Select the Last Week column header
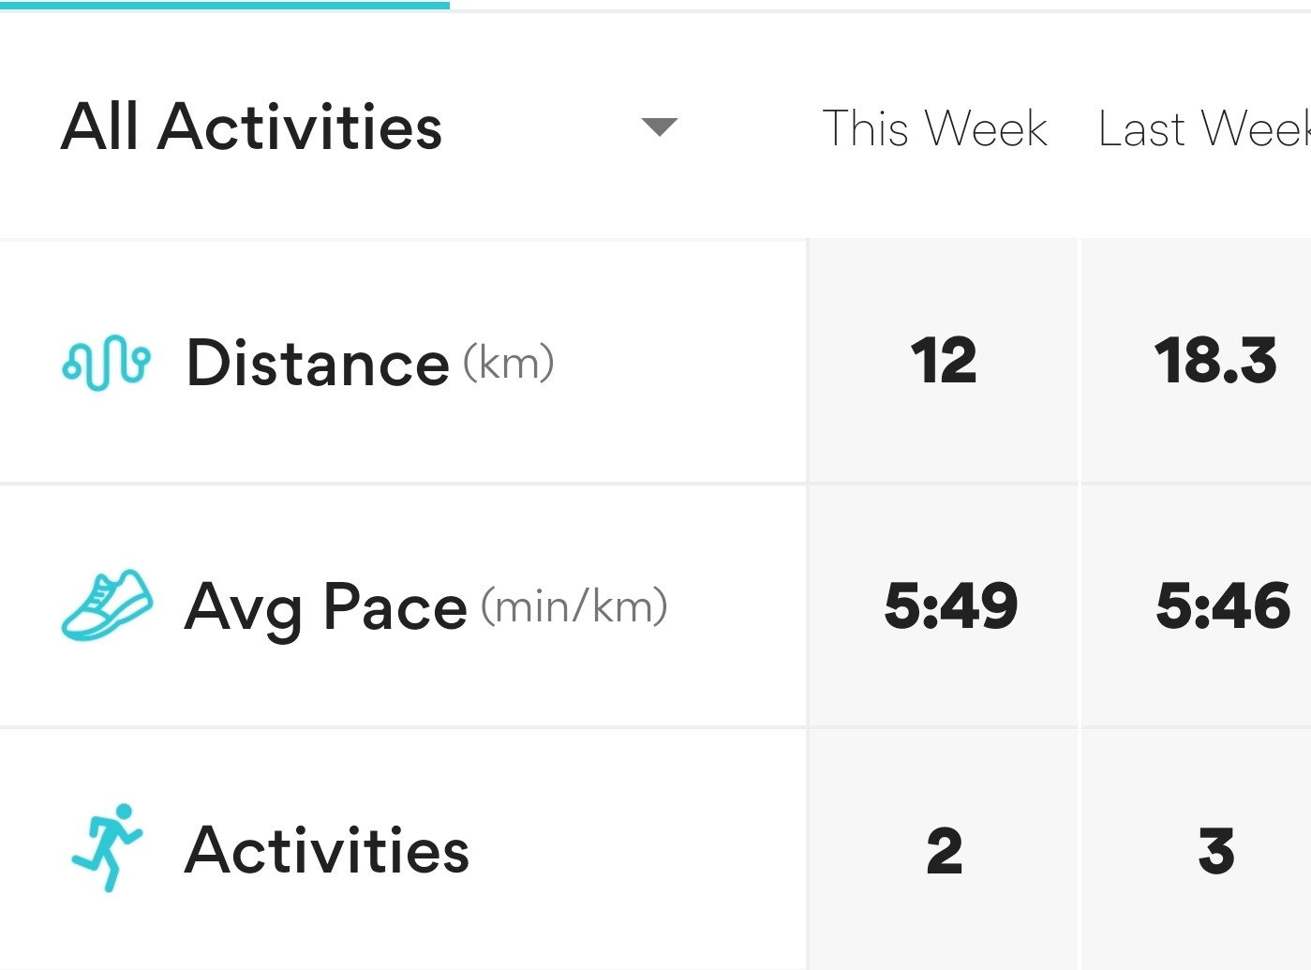This screenshot has width=1311, height=970. point(1204,128)
